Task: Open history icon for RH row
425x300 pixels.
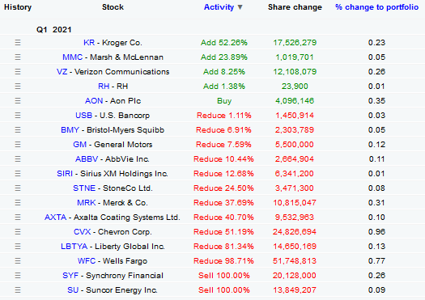Action: click(x=18, y=86)
